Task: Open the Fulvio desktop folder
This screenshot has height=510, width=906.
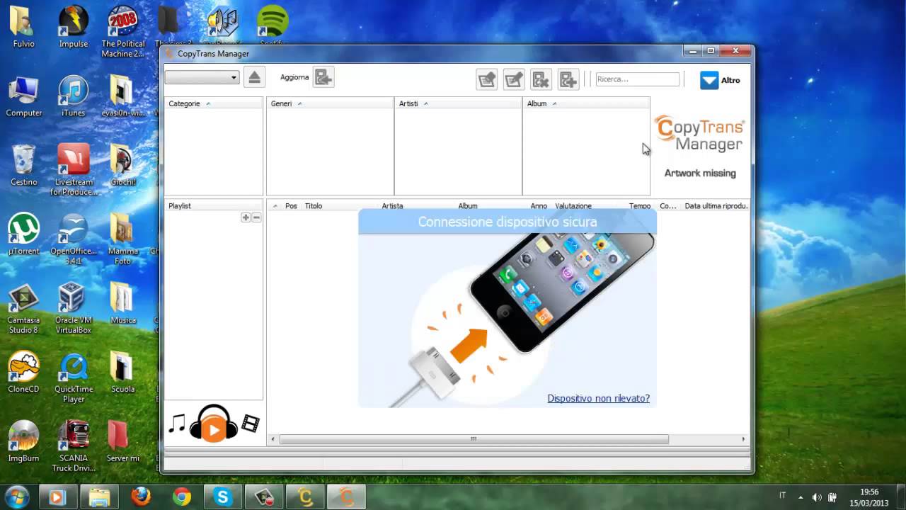Action: coord(23,26)
